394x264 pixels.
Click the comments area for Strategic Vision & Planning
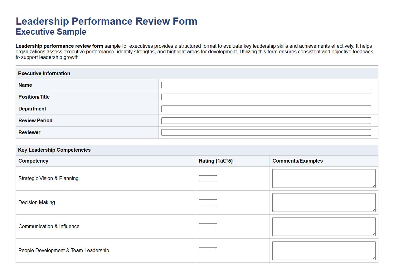(323, 178)
